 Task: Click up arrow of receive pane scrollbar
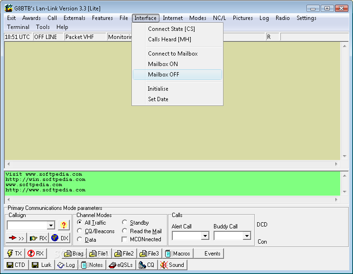point(344,46)
